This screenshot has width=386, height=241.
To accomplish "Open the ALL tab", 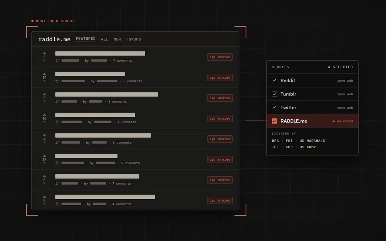I will coord(105,39).
